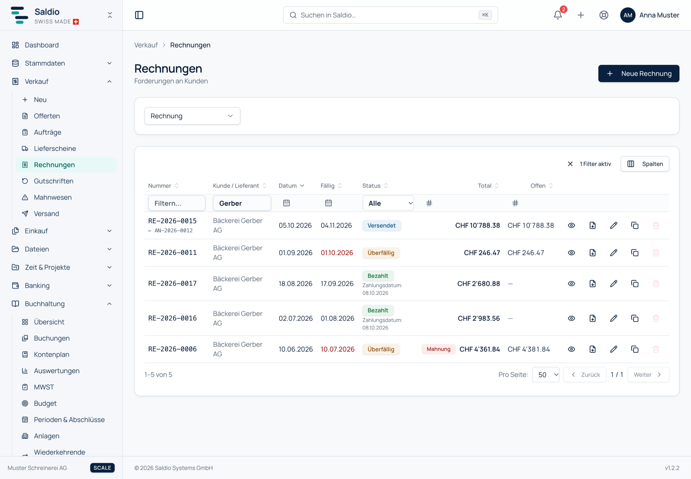Click the Total number filter hash icon
Screen dimensions: 691x479
click(x=429, y=203)
